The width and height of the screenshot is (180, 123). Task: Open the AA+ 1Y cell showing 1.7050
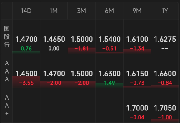pos(165,106)
